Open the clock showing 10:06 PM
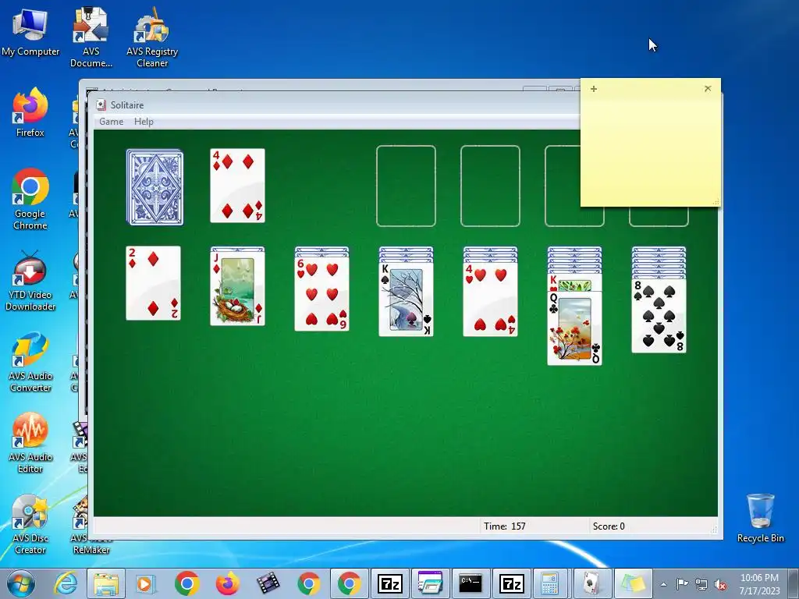This screenshot has width=799, height=599. (759, 584)
